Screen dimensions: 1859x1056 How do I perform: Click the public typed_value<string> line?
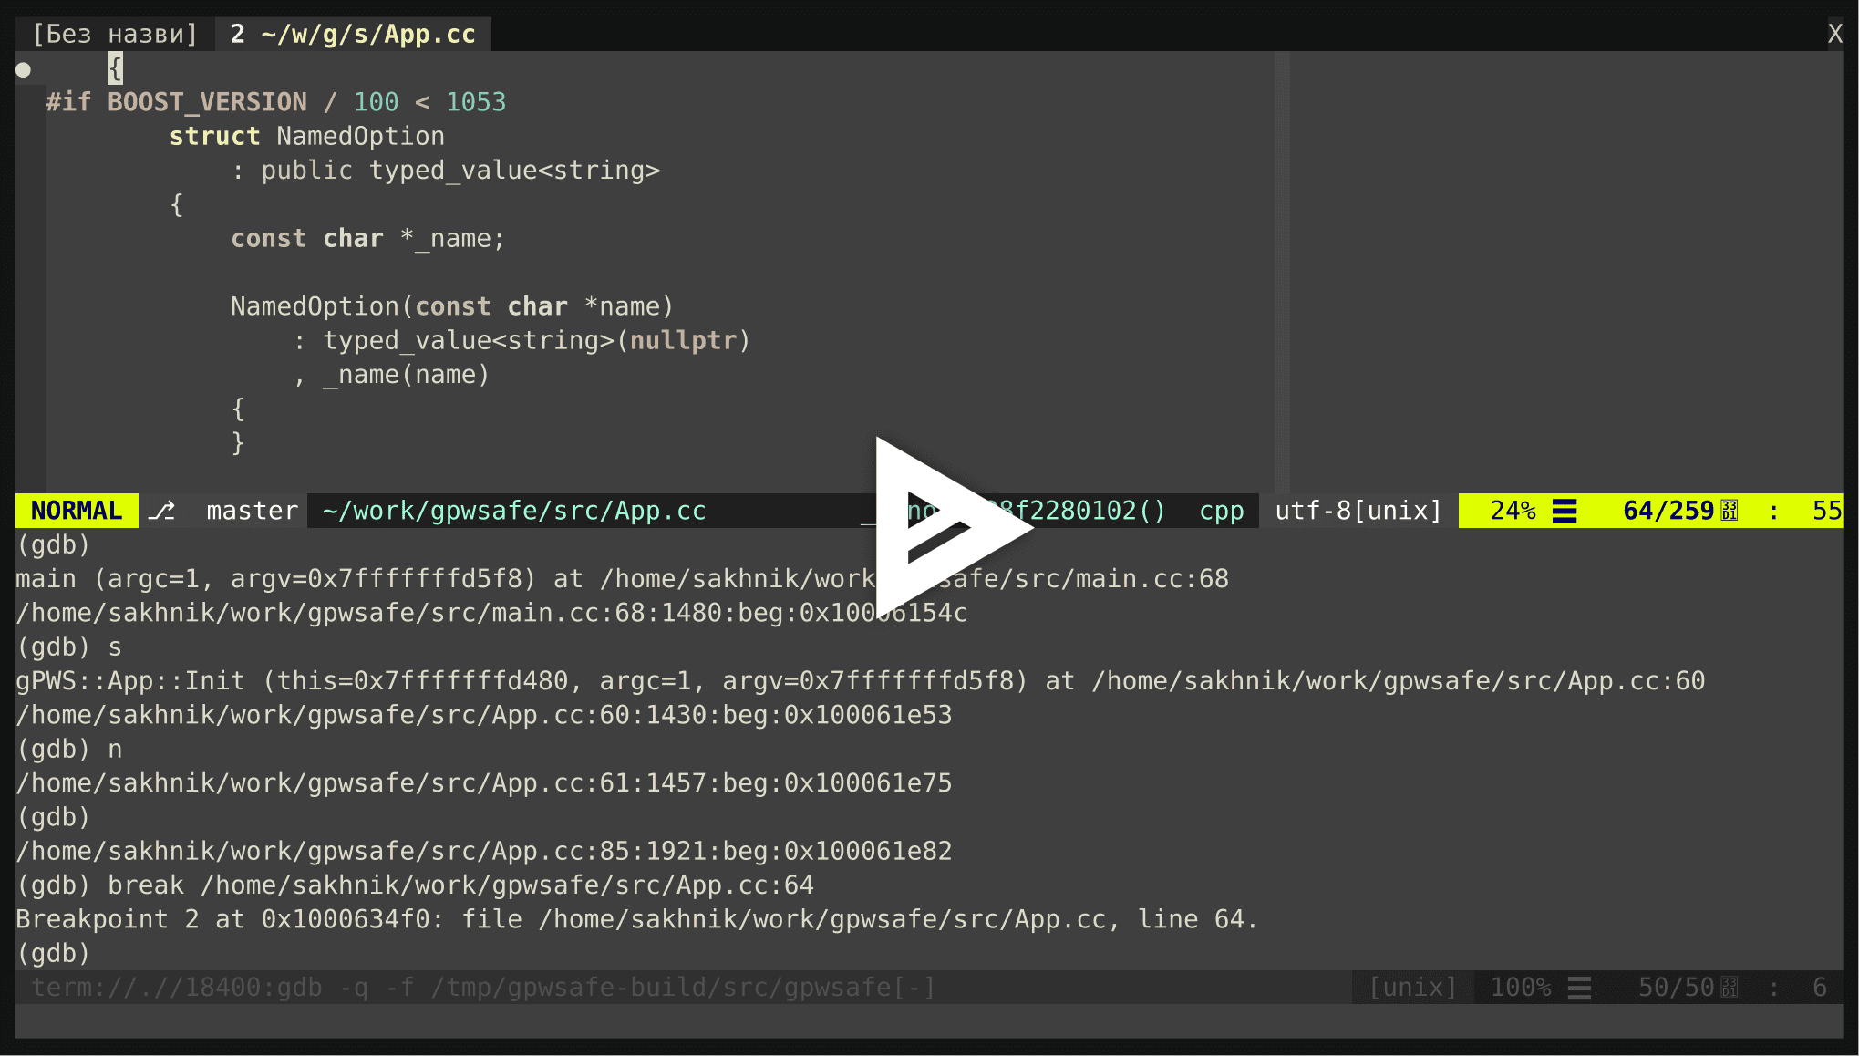[x=446, y=171]
